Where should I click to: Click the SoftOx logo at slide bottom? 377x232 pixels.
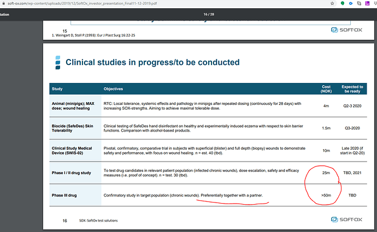(341, 221)
